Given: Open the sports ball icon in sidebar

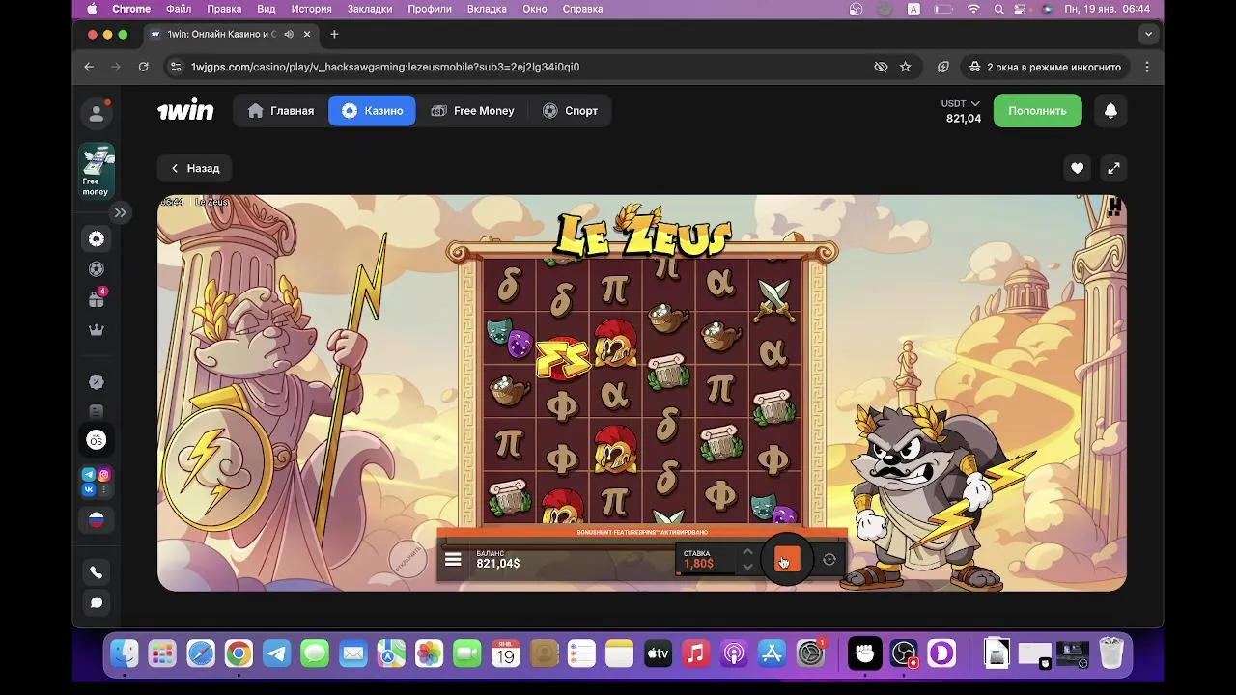Looking at the screenshot, I should point(97,269).
